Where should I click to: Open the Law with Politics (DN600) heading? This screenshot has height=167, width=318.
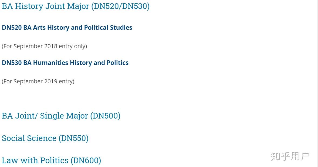click(x=51, y=160)
